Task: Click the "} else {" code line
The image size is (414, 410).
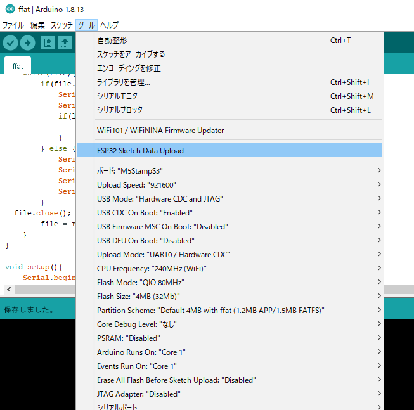Action: [58, 148]
